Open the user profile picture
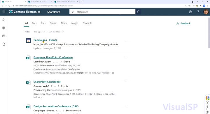Viewport: 210px width, 114px height. 206,12
